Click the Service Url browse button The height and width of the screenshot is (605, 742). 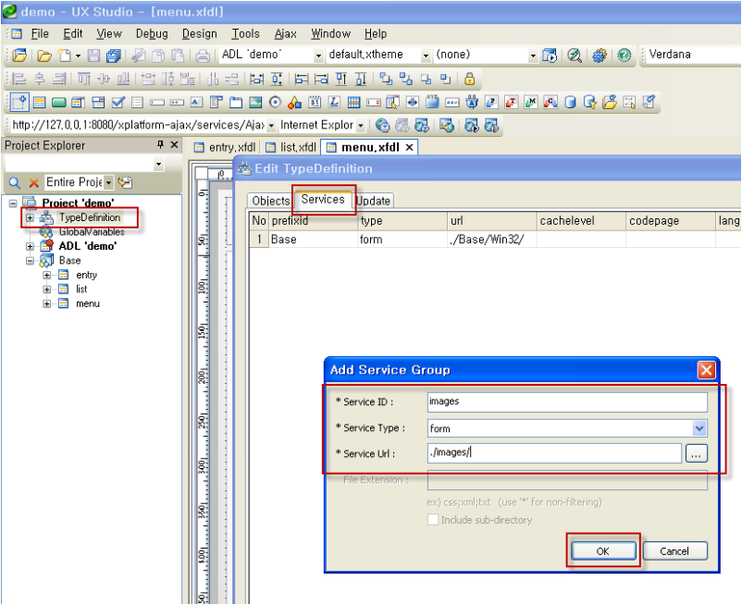tap(696, 453)
